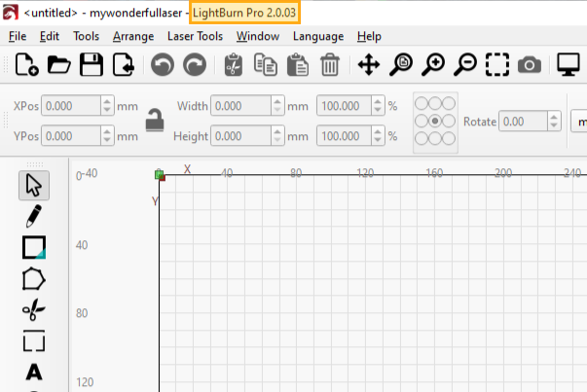Image resolution: width=587 pixels, height=392 pixels.
Task: Activate the Edit Text tool
Action: 34,372
